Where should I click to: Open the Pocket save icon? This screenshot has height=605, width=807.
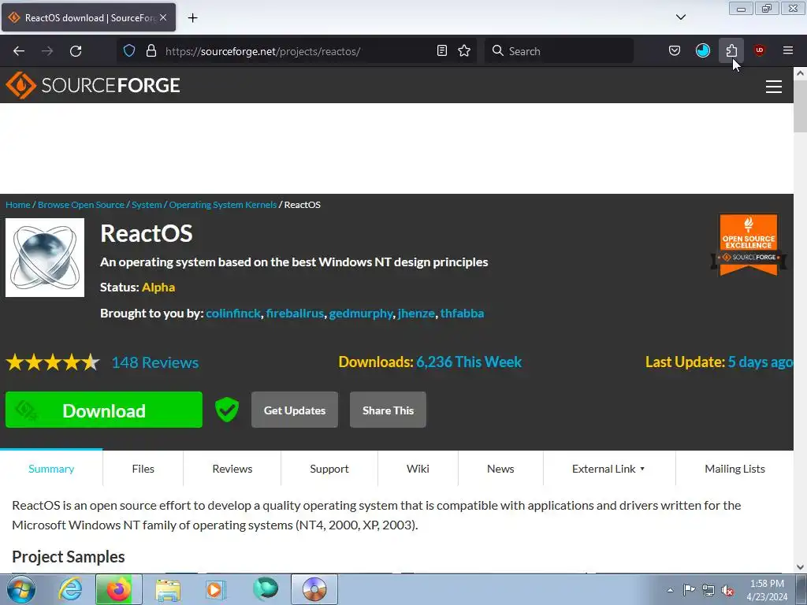pos(675,50)
